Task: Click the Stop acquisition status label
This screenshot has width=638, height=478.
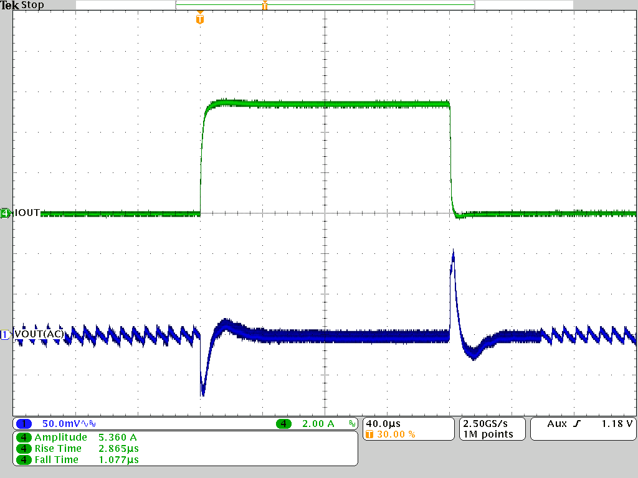Action: 32,5
